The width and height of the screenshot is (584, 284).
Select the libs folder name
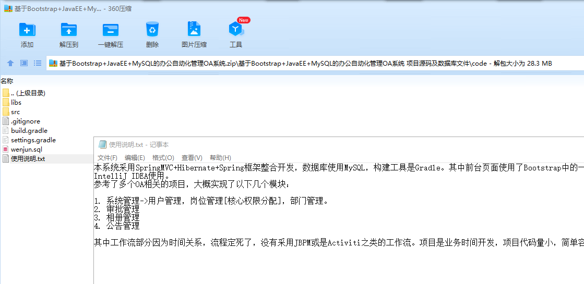point(16,103)
